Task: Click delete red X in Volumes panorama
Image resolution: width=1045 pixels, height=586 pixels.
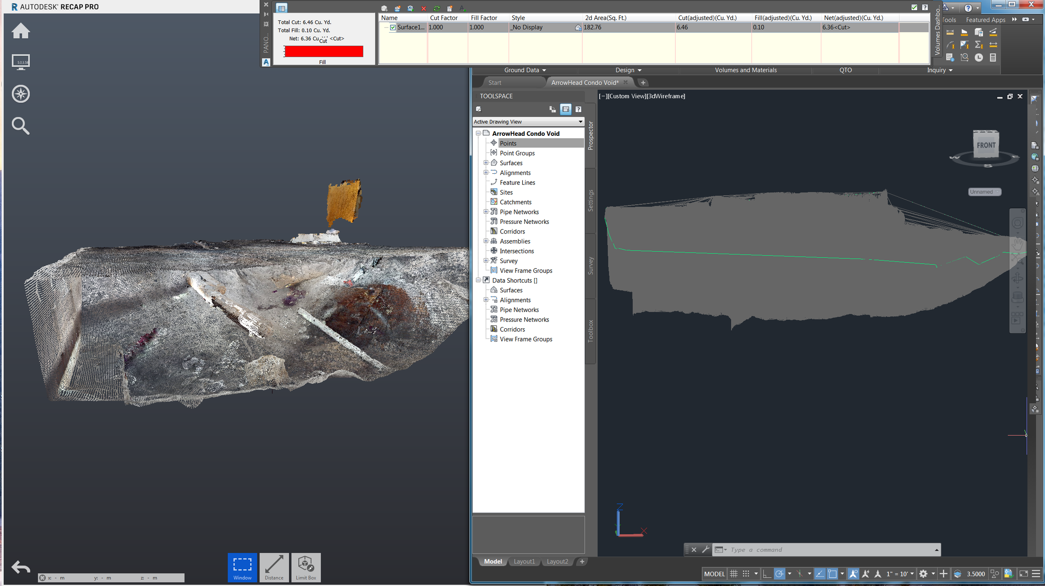Action: (x=423, y=8)
